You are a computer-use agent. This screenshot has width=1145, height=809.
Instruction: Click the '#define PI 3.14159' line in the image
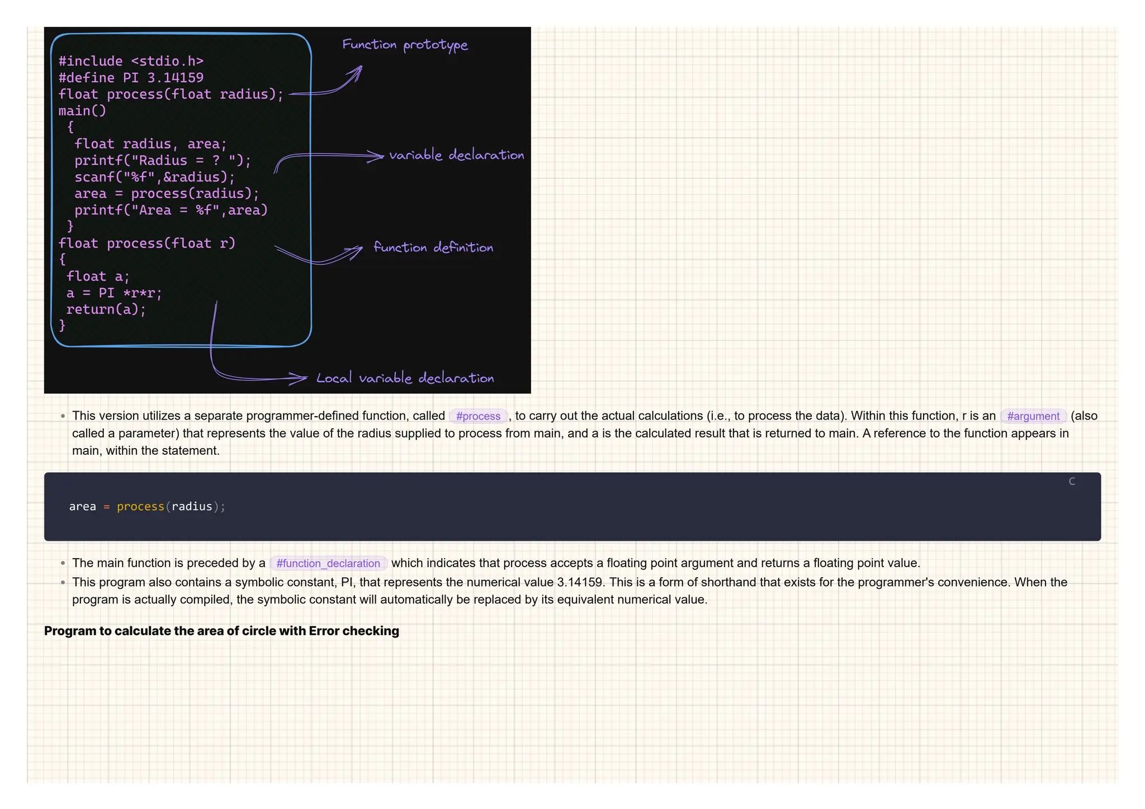click(131, 78)
